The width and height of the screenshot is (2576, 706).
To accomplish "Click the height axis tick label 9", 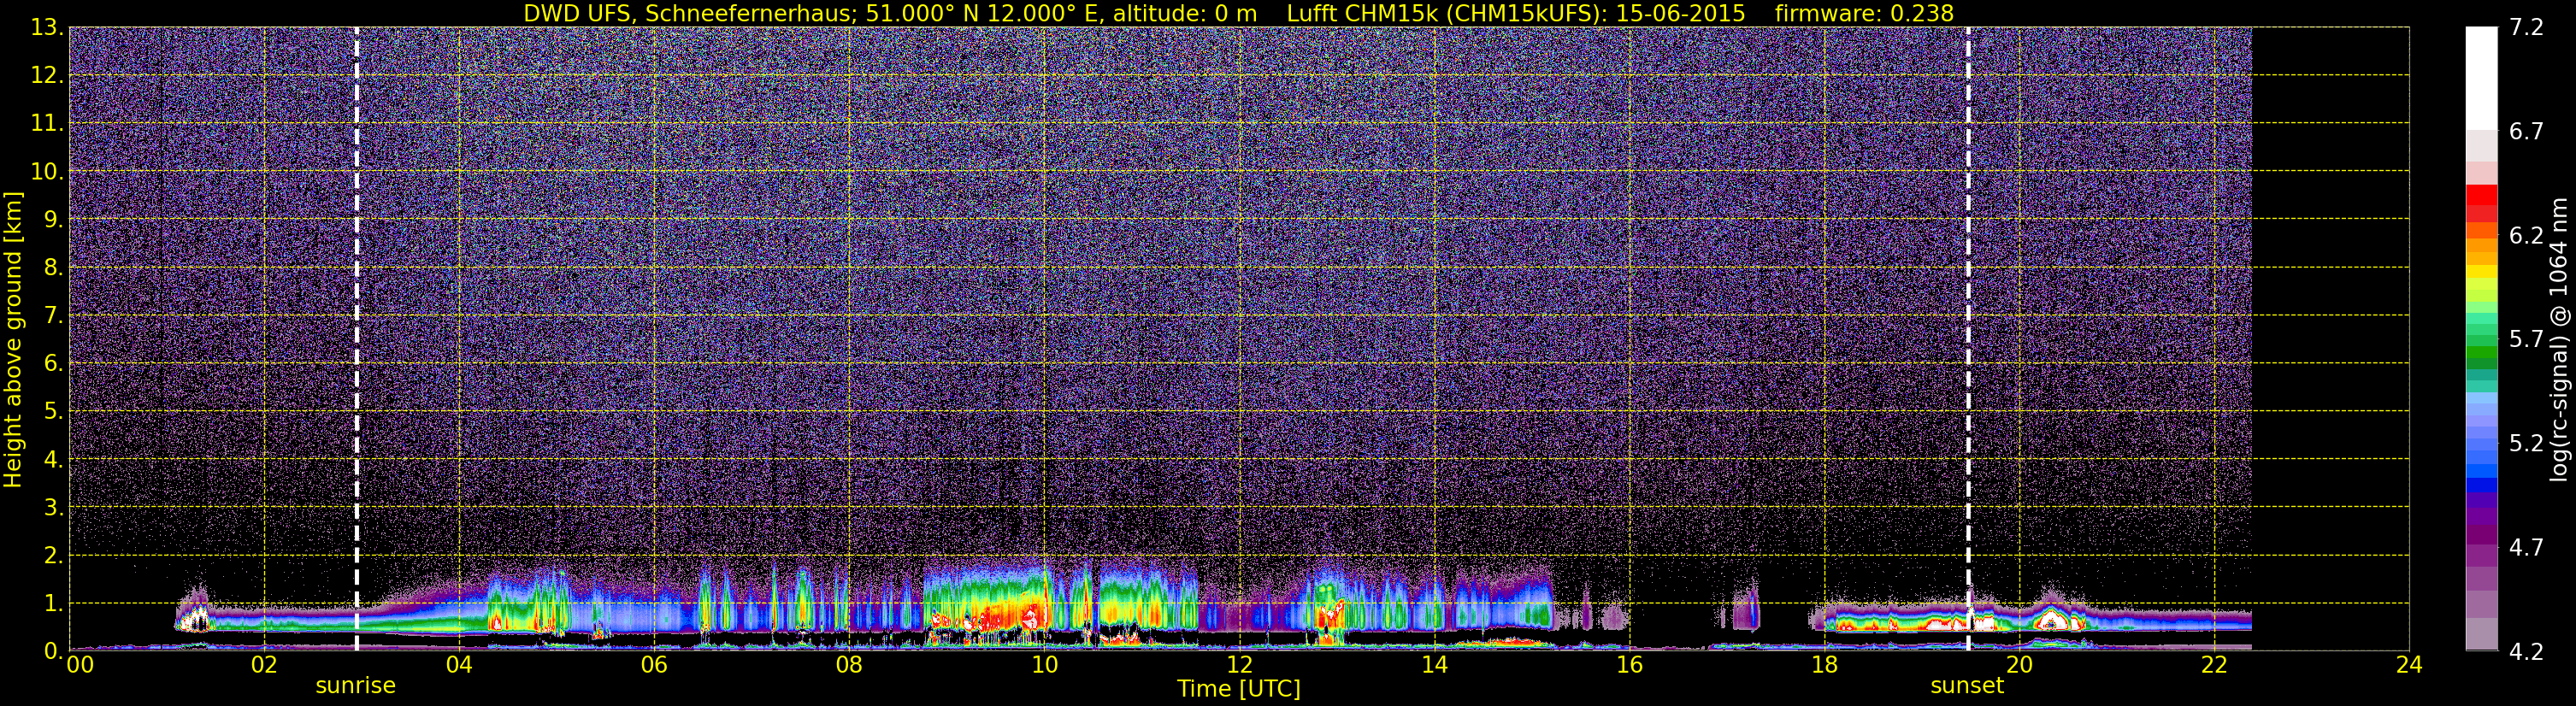I will 53,220.
